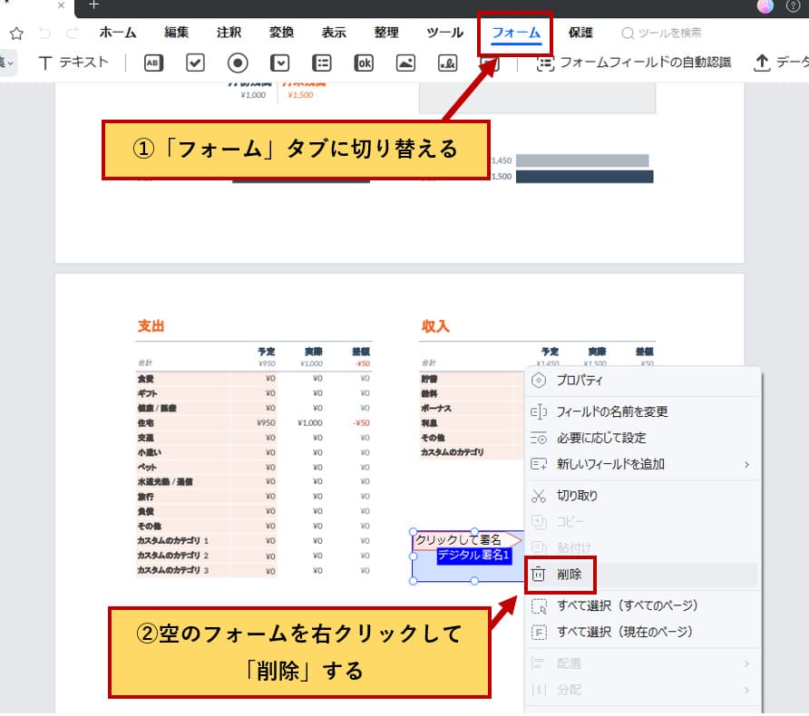Select the radio button form tool
The image size is (809, 716).
coord(238,63)
